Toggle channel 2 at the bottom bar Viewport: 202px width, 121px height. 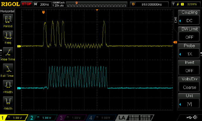[43, 118]
